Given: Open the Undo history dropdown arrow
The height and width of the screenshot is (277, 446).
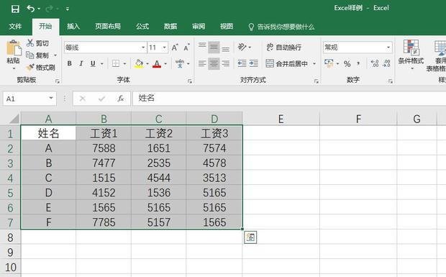Looking at the screenshot, I should point(39,9).
